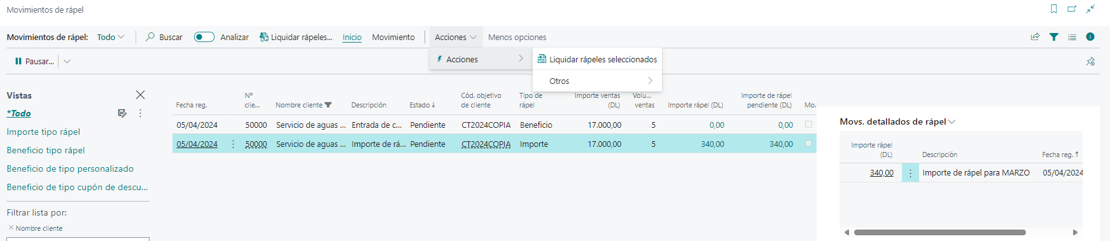This screenshot has width=1110, height=241.
Task: Remove the Nombre cliente filter
Action: click(11, 227)
